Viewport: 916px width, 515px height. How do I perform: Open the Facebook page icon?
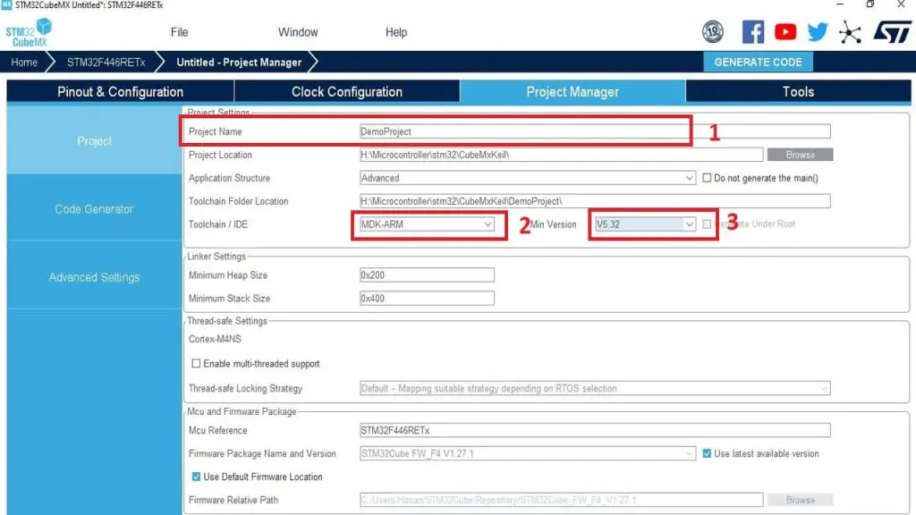click(x=753, y=31)
